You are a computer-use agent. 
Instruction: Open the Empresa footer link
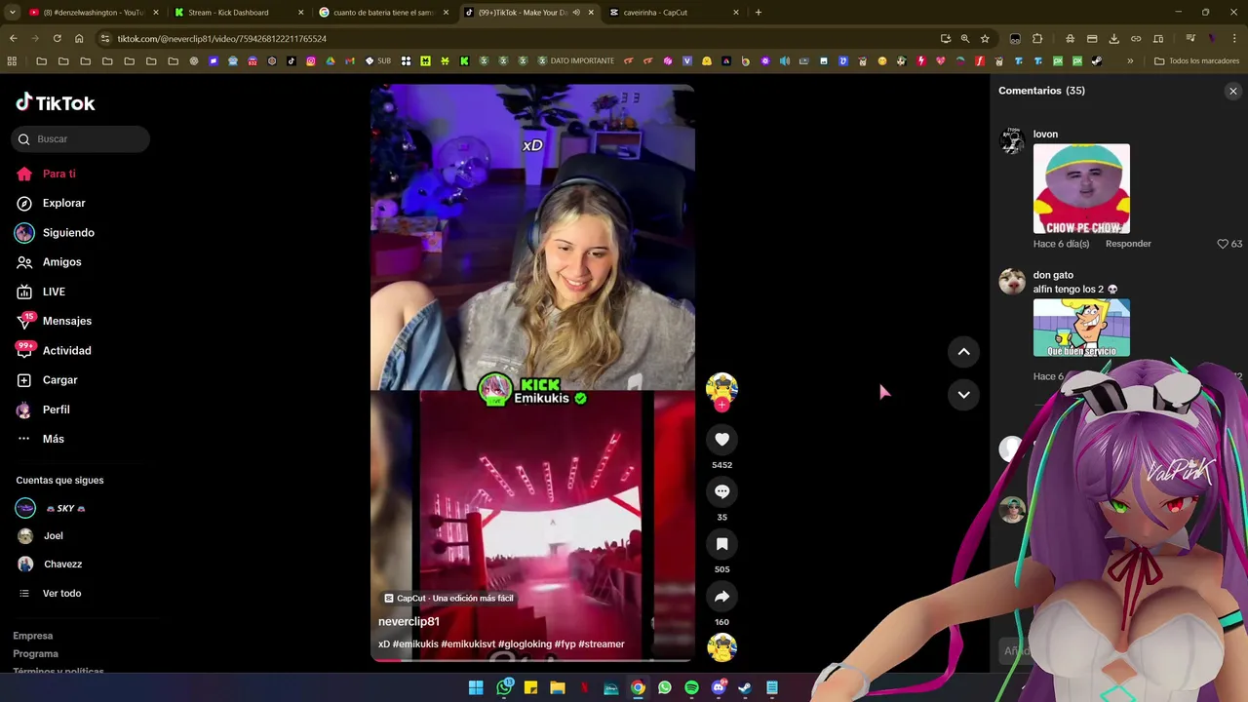click(x=33, y=636)
